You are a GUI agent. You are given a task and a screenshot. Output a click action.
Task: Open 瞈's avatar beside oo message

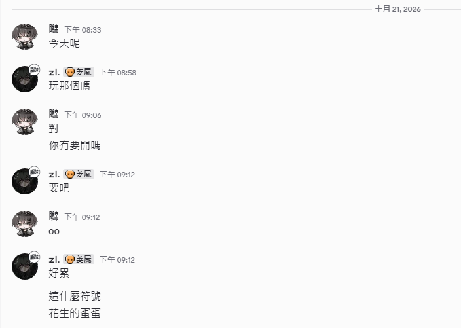(x=25, y=224)
